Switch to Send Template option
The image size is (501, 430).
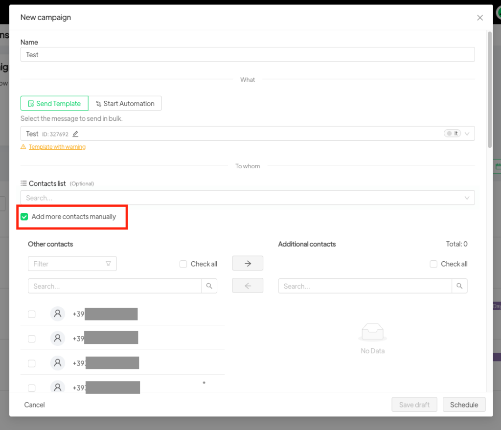point(54,104)
